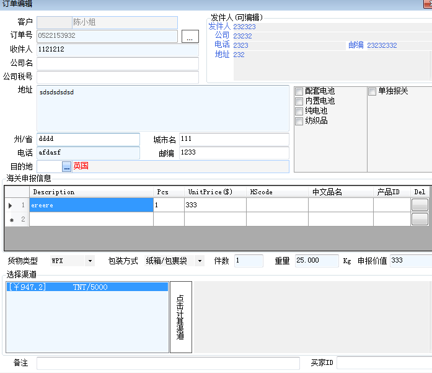Tick the 纺织品 checkbox
This screenshot has height=373, width=432.
coord(299,121)
